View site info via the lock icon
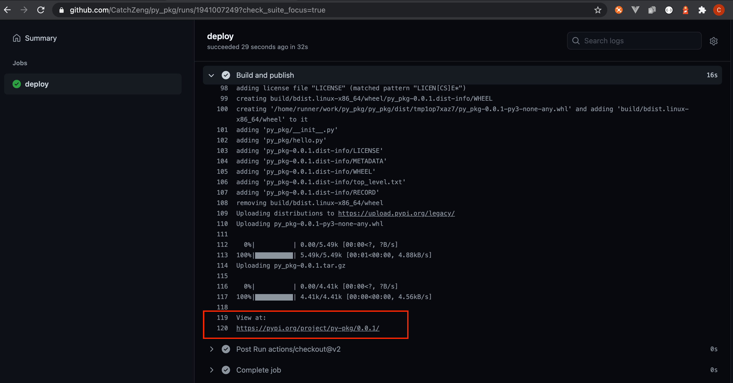The height and width of the screenshot is (383, 733). tap(62, 10)
